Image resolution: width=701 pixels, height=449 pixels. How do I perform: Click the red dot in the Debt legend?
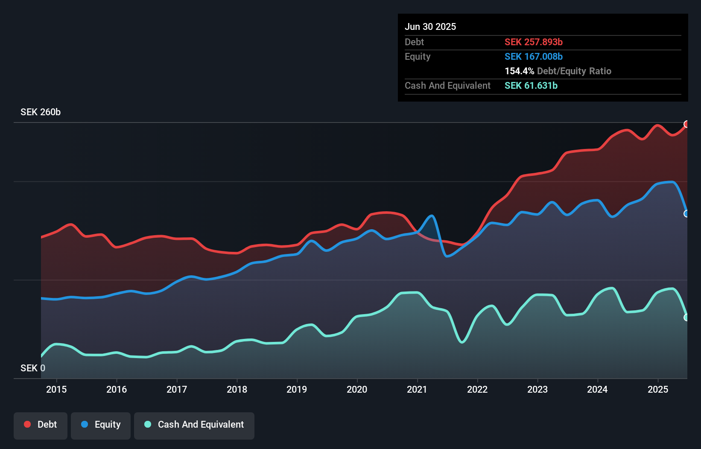click(27, 425)
